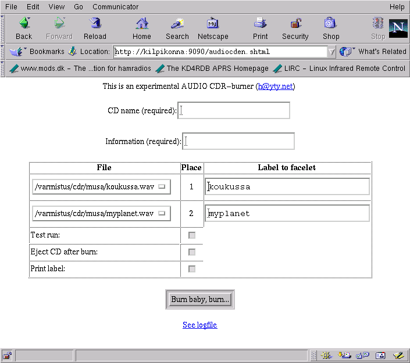
Task: Open the View menu
Action: pyautogui.click(x=56, y=7)
